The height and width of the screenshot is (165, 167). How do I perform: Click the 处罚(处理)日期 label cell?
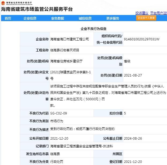coord(108,75)
